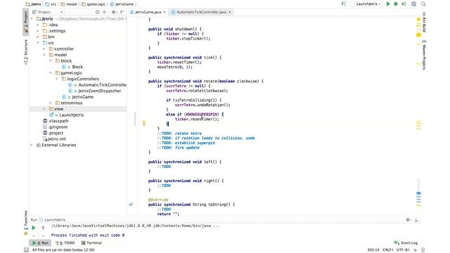The width and height of the screenshot is (450, 253).
Task: Select JetrisEventDispatcher in project tree
Action: coord(99,91)
